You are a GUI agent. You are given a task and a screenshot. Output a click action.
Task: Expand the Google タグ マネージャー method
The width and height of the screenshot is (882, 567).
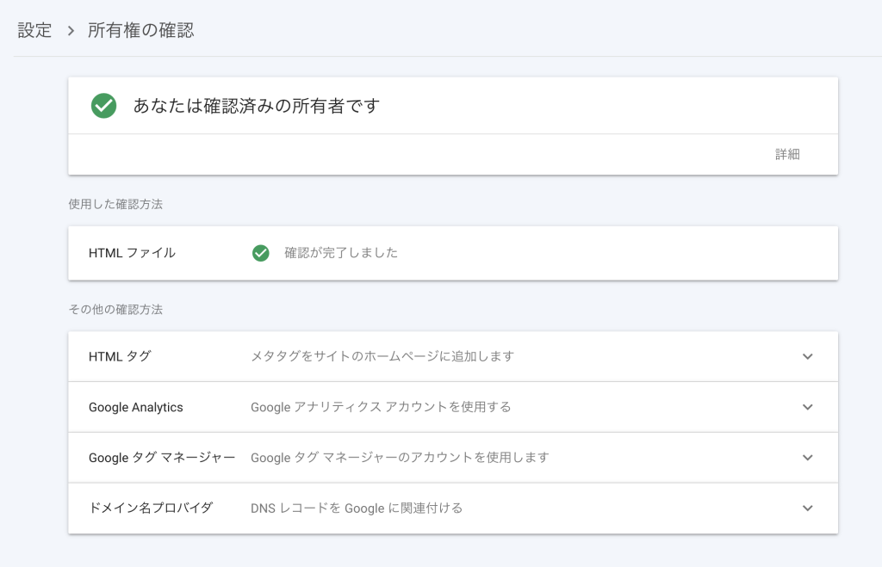coord(431,457)
